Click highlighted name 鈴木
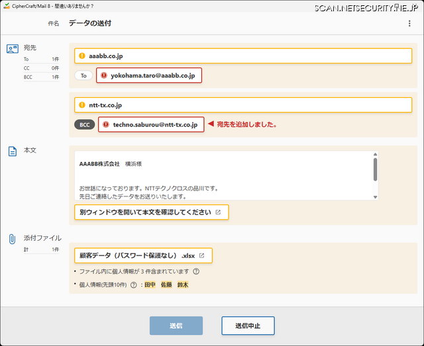424x346 pixels. pos(183,284)
